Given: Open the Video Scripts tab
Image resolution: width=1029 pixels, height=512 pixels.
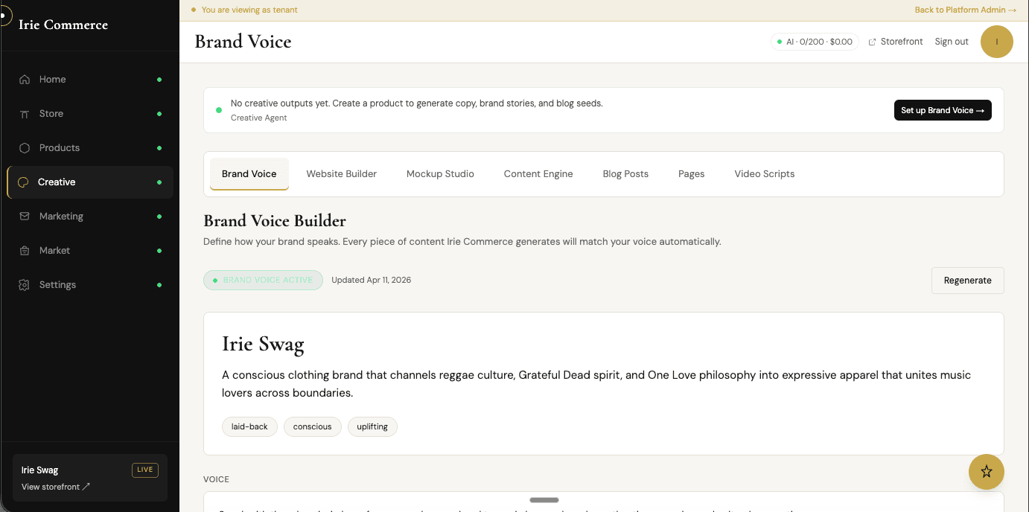Looking at the screenshot, I should coord(765,174).
